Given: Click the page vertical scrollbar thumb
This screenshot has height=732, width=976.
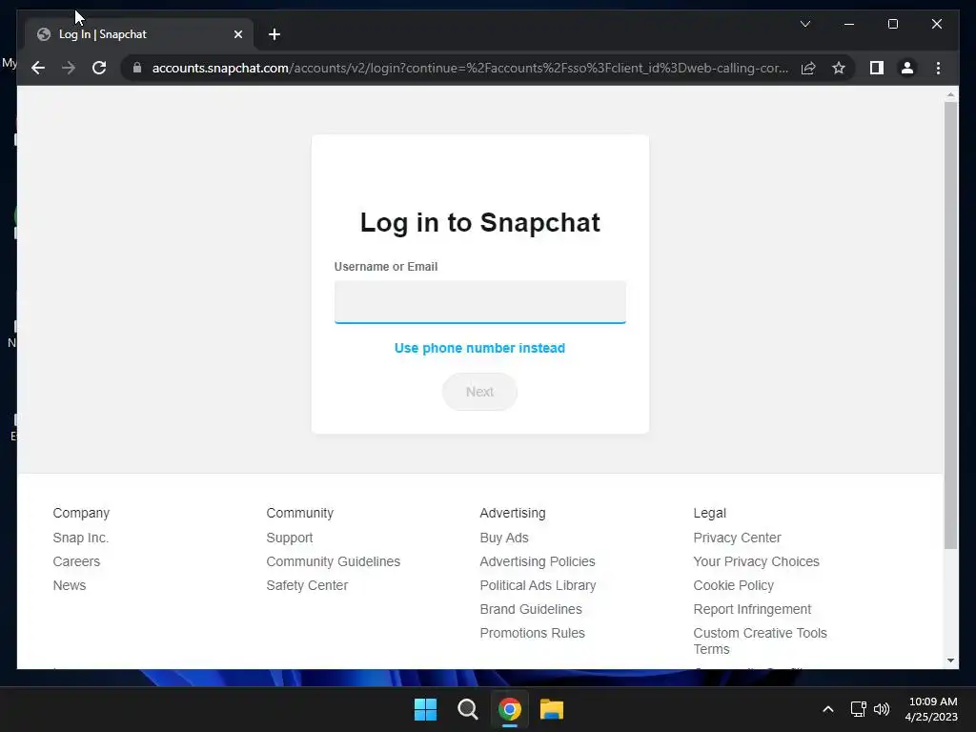Looking at the screenshot, I should pos(950,325).
